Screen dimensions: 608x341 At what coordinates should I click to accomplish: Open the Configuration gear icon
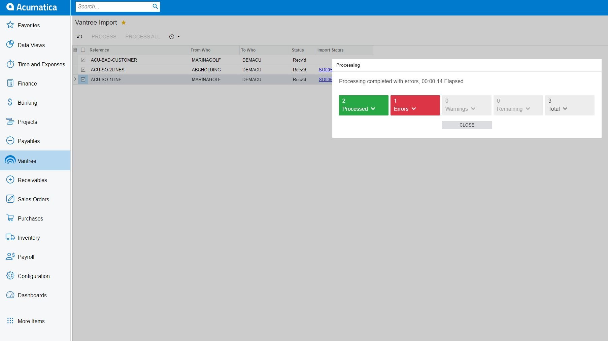tap(10, 276)
